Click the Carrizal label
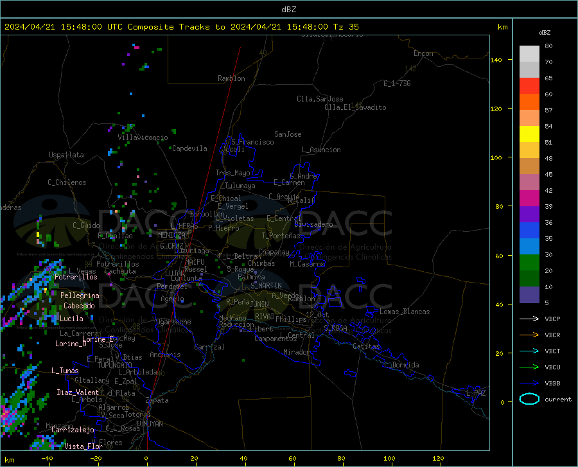 tap(209, 347)
